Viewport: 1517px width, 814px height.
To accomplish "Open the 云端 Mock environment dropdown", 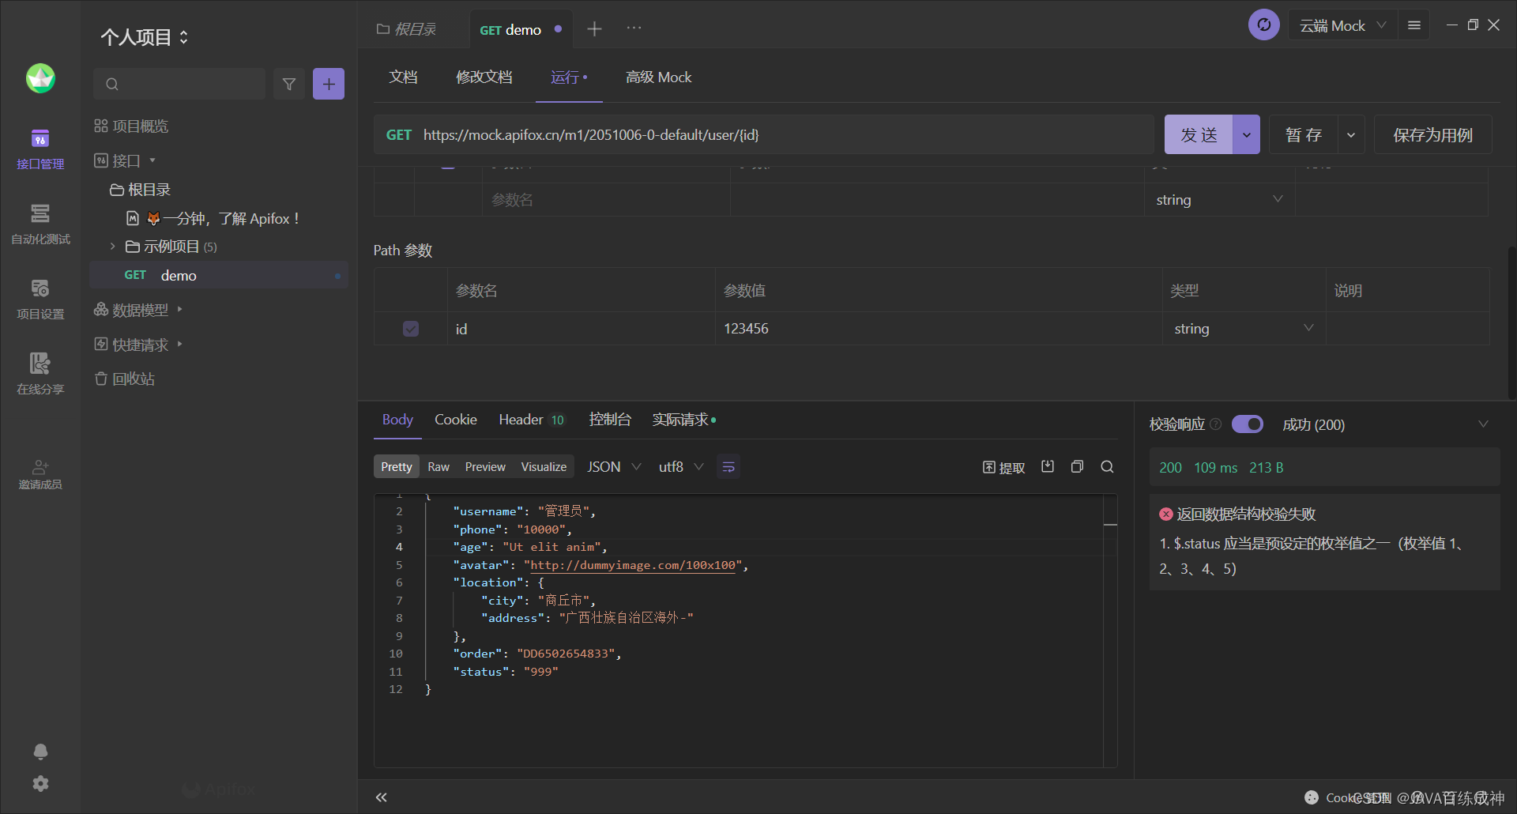I will point(1342,25).
